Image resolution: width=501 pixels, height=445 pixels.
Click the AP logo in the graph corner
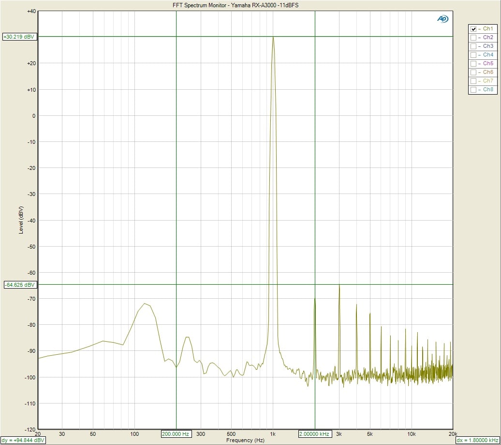click(x=442, y=19)
